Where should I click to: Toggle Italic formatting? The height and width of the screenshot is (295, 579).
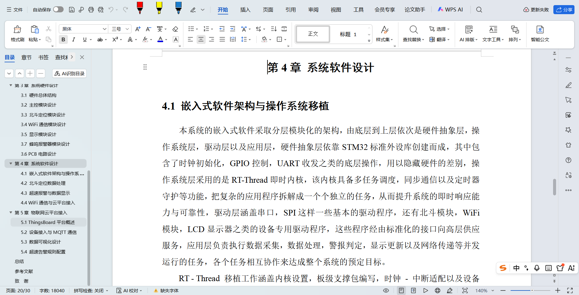point(74,39)
